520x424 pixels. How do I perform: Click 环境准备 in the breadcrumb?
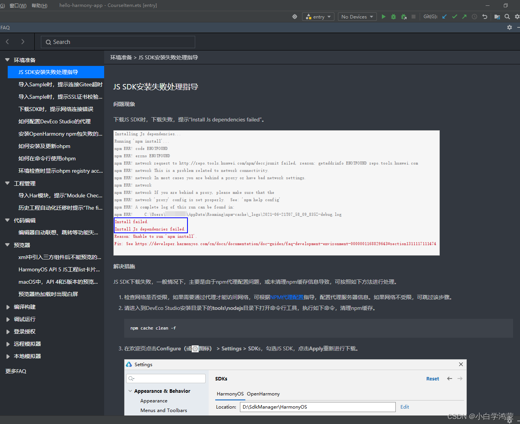pyautogui.click(x=121, y=57)
